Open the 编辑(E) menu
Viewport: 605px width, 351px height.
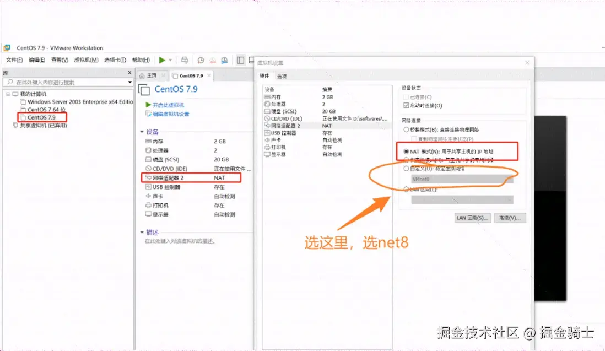tap(37, 60)
